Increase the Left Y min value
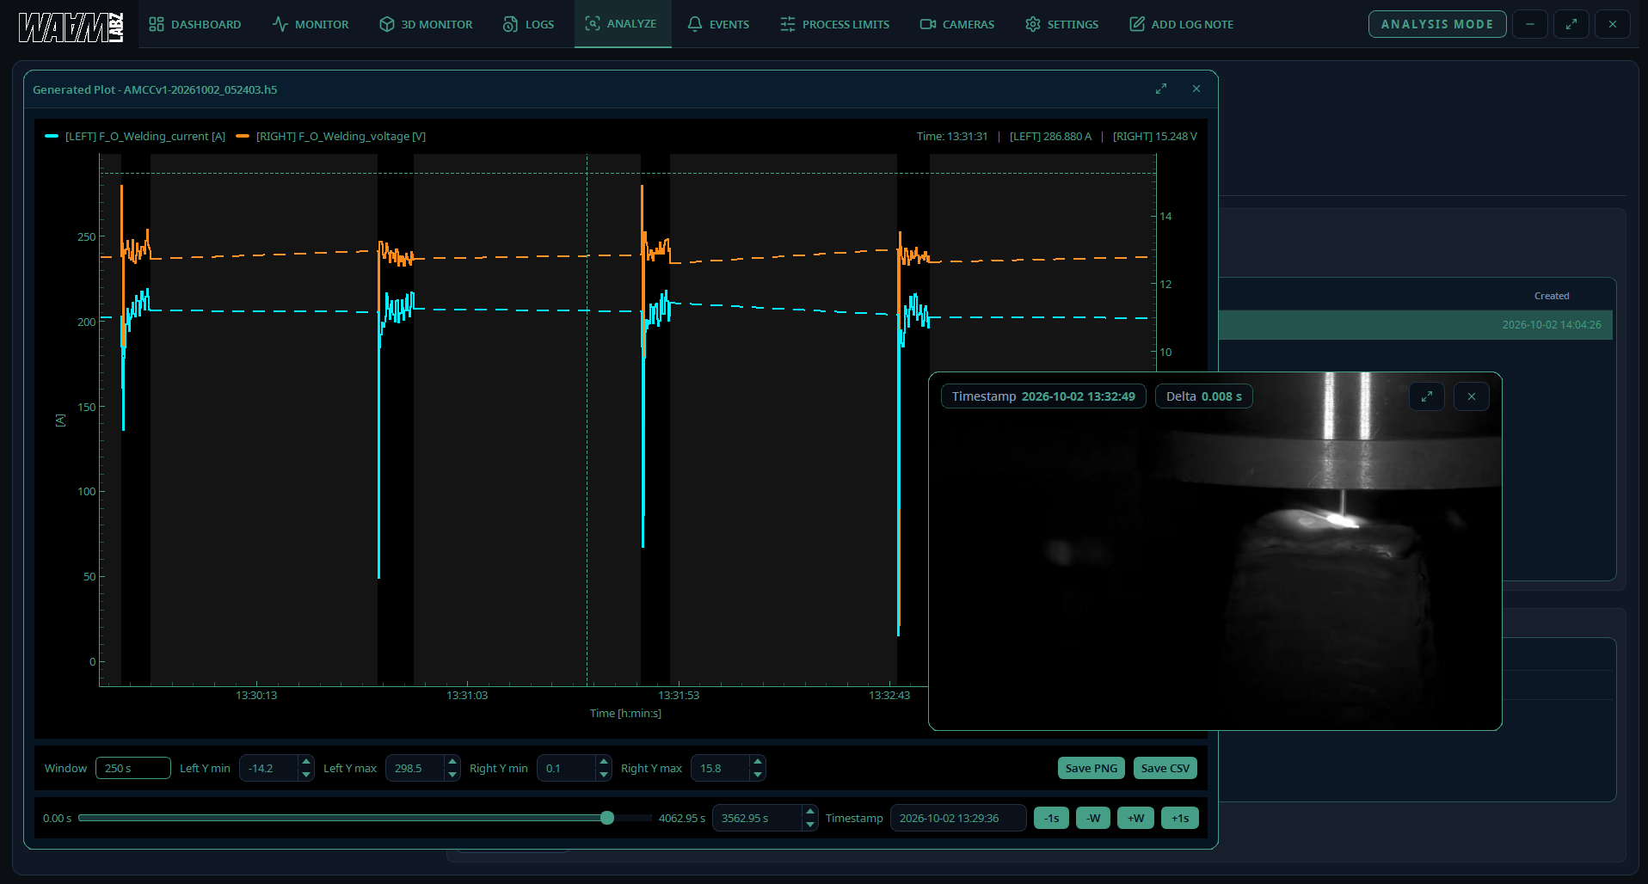The height and width of the screenshot is (884, 1648). click(306, 762)
